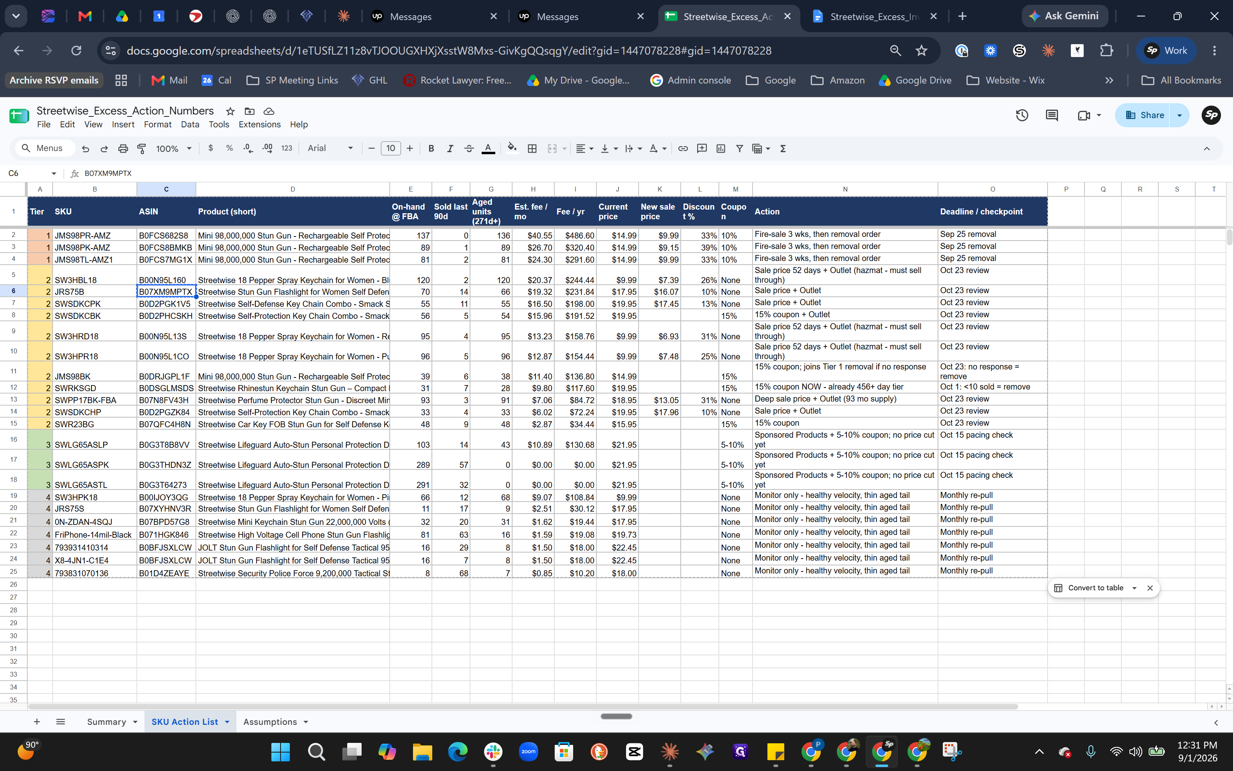
Task: Open the Format menu
Action: pyautogui.click(x=157, y=124)
